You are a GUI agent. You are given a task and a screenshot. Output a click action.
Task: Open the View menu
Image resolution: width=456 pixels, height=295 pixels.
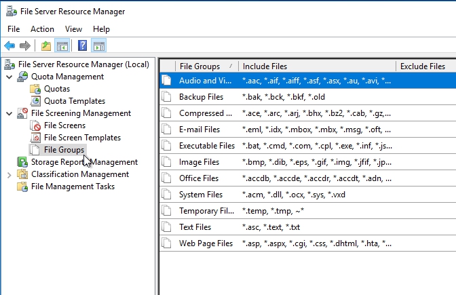point(73,29)
